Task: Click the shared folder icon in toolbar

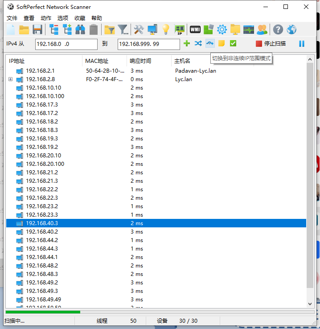Action: pos(235,29)
